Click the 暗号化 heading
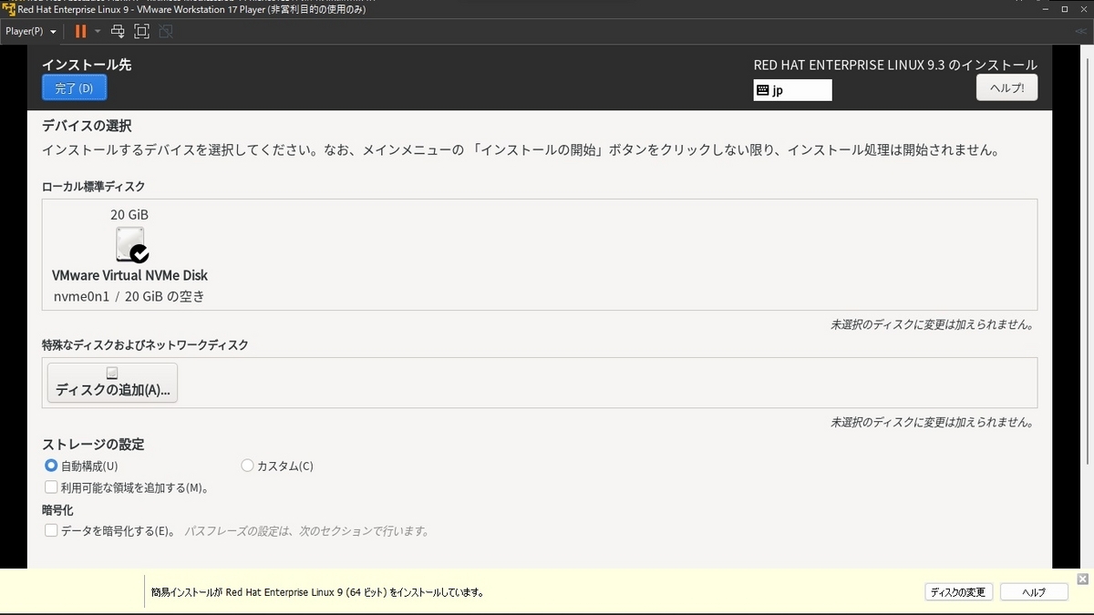 [x=57, y=510]
